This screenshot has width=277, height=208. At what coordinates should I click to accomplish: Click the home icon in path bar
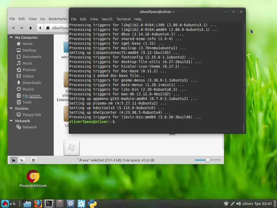pyautogui.click(x=48, y=28)
